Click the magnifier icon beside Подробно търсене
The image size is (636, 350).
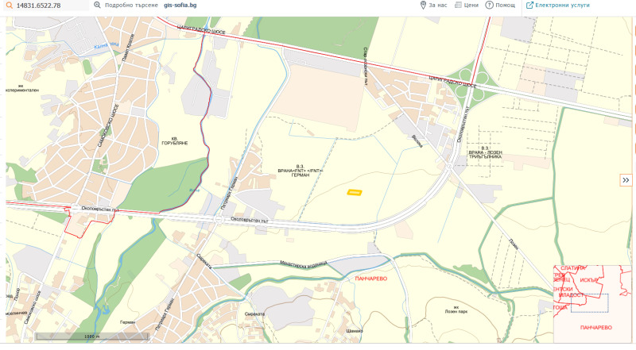click(97, 6)
